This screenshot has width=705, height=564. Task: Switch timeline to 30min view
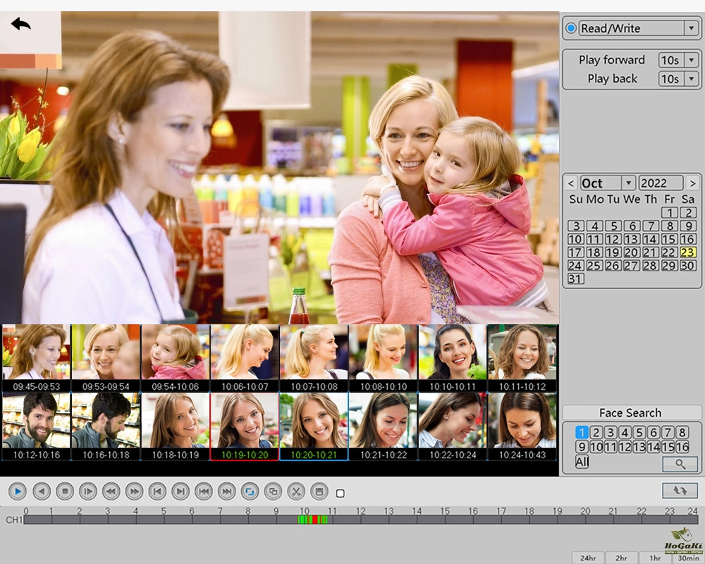click(689, 558)
